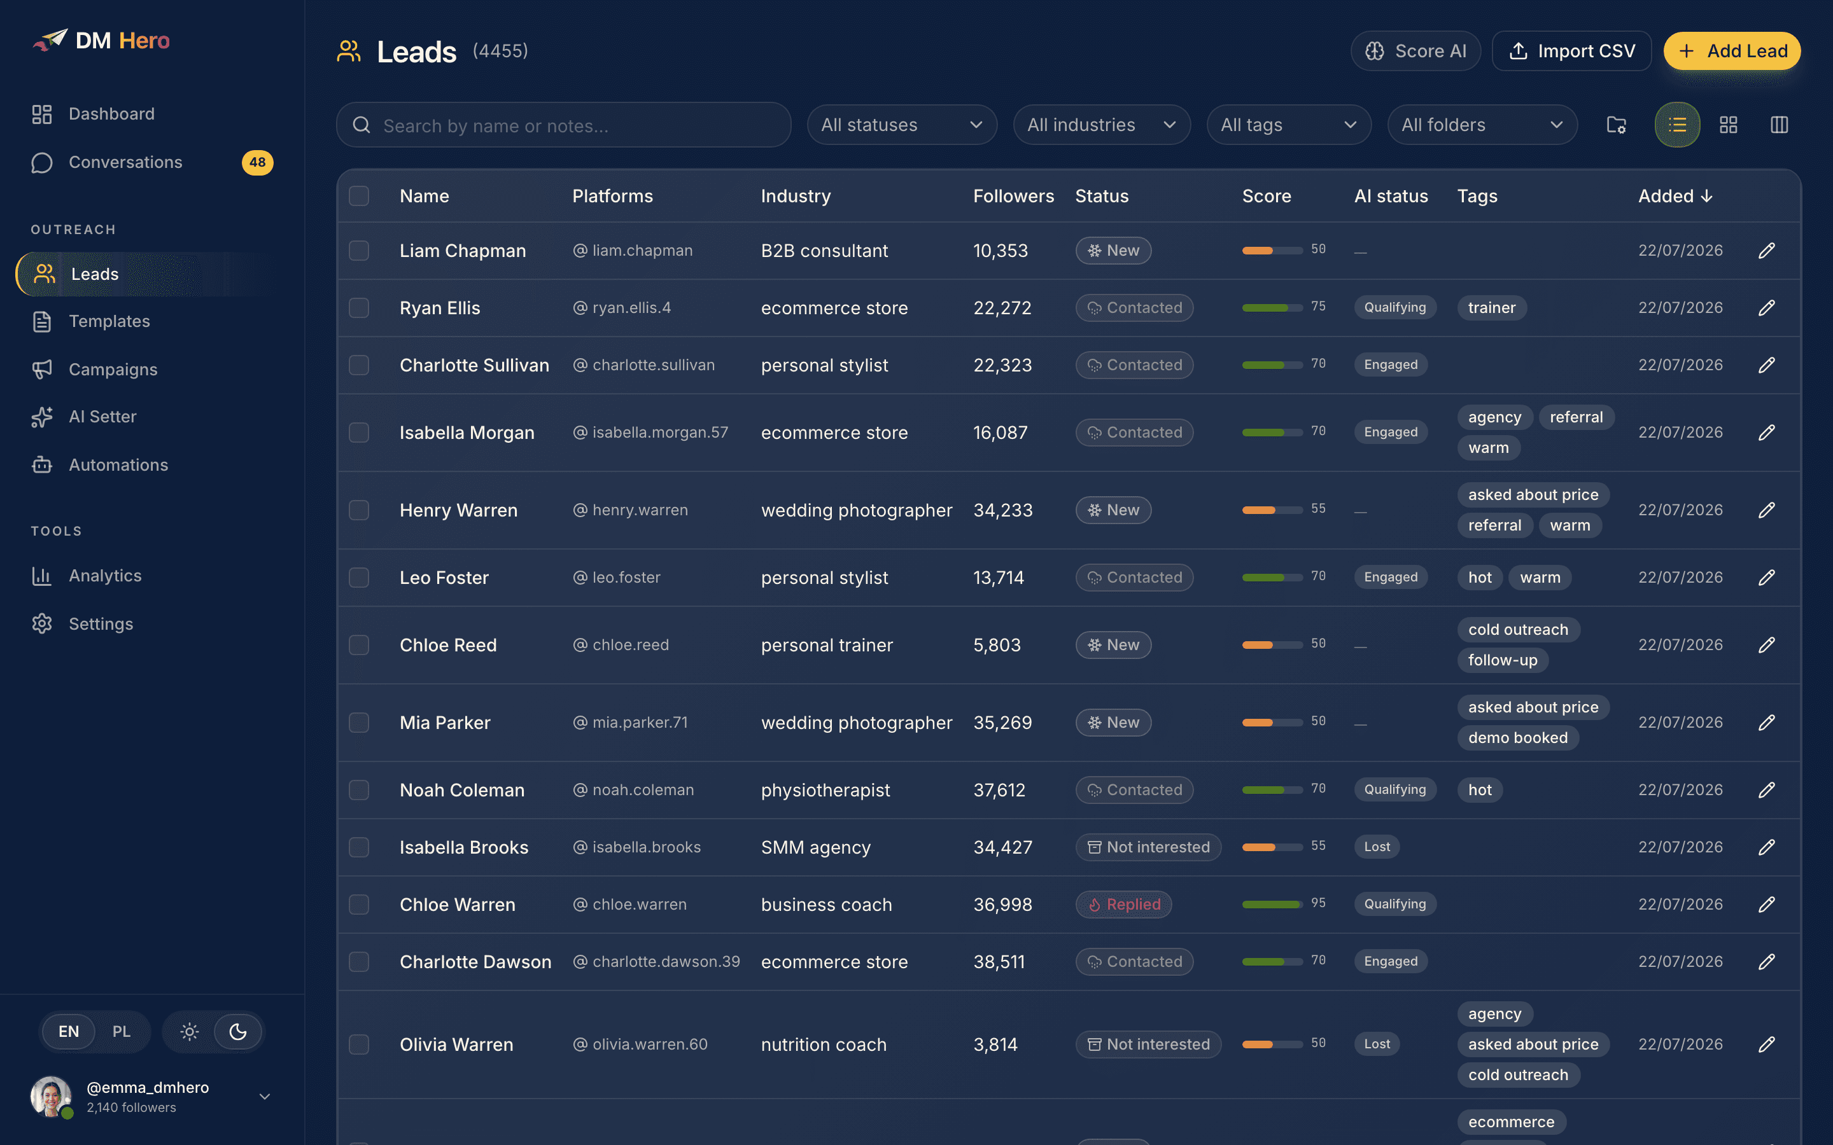1833x1145 pixels.
Task: Click the Import CSV button
Action: pos(1571,51)
